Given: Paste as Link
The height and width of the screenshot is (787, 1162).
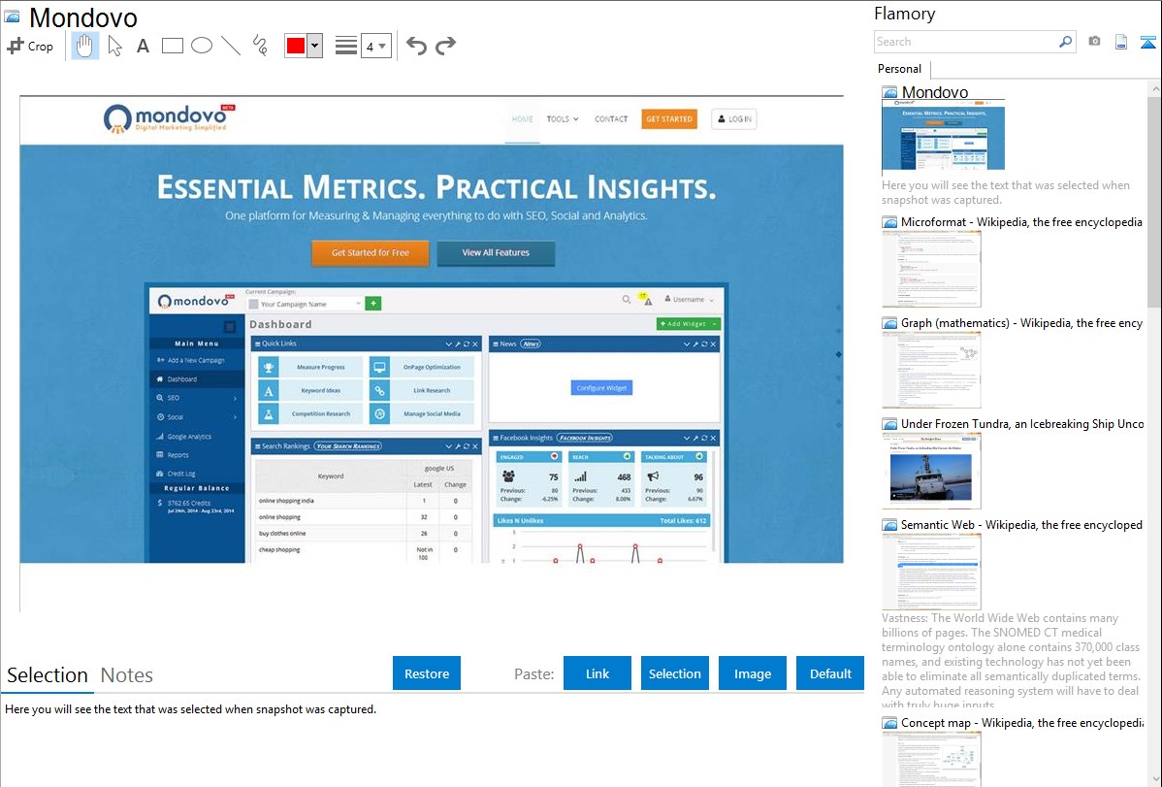Looking at the screenshot, I should [597, 673].
